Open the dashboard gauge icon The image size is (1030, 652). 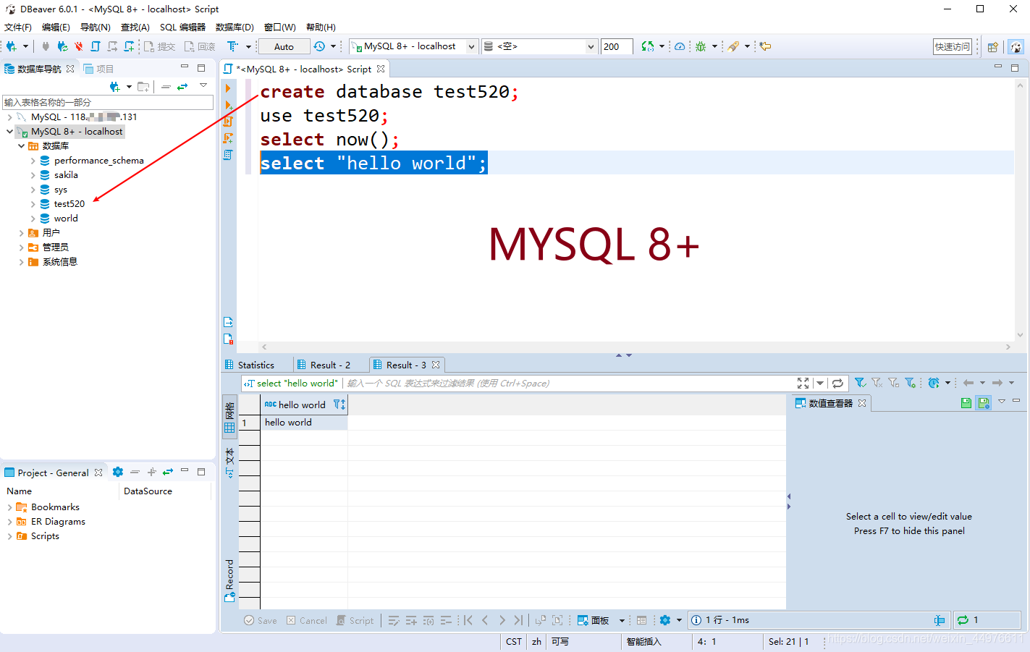(680, 46)
